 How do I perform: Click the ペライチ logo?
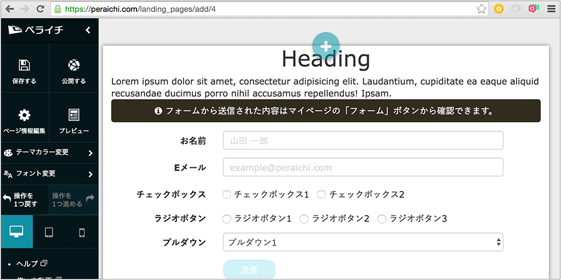coord(36,30)
